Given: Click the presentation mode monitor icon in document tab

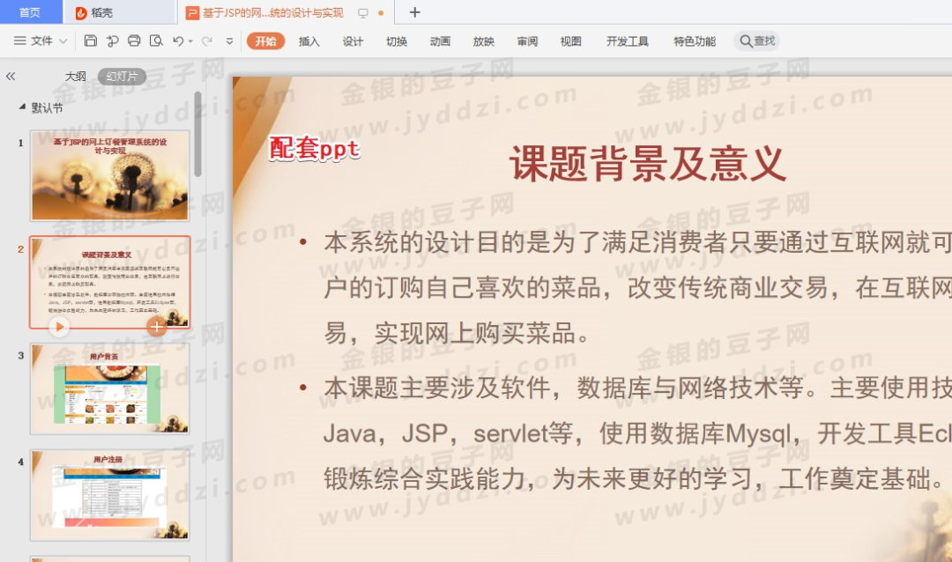Looking at the screenshot, I should 363,12.
